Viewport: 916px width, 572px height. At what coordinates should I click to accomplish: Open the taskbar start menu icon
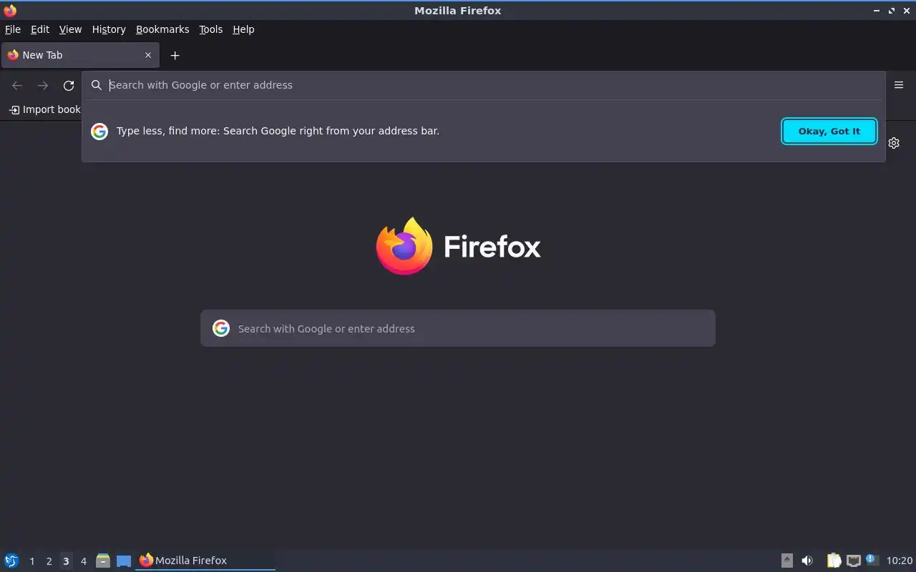11,561
